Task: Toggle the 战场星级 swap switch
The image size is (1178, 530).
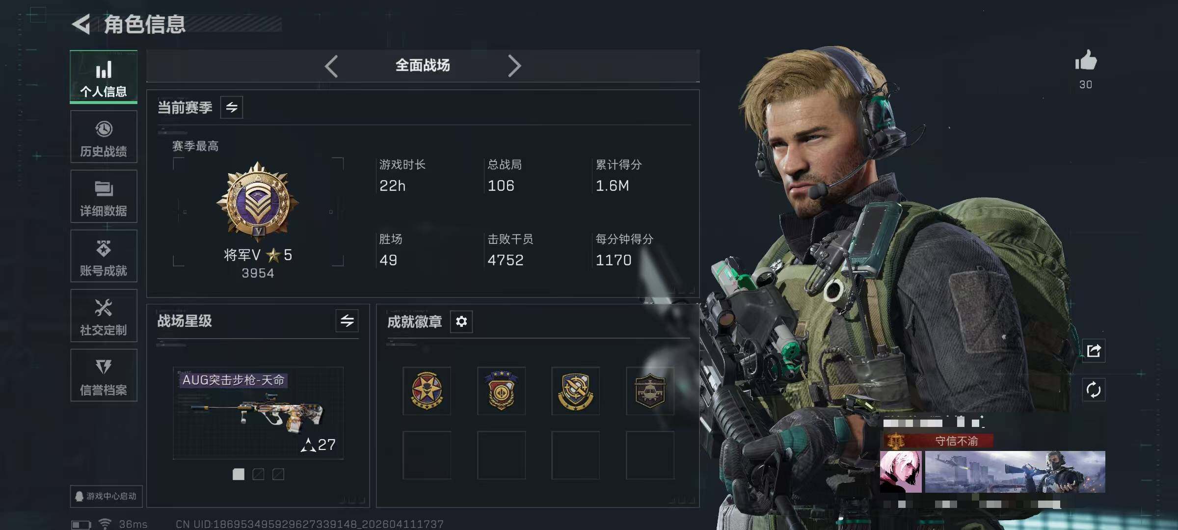Action: (347, 321)
